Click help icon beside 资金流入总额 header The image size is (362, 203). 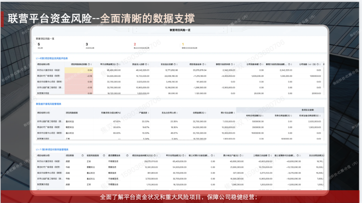(148, 64)
